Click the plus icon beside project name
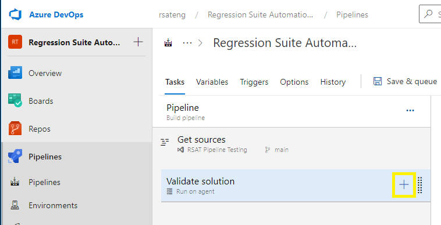441x225 pixels. [138, 42]
